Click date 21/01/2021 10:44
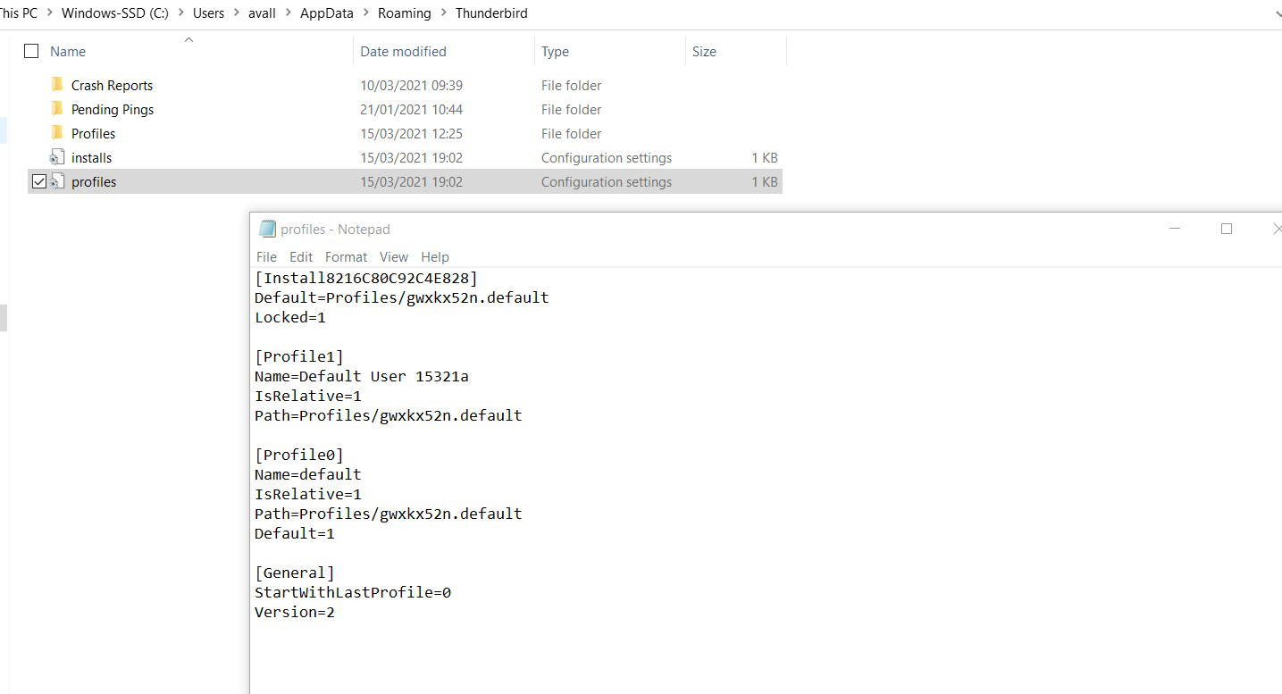Screen dimensions: 1282x694 [x=411, y=109]
